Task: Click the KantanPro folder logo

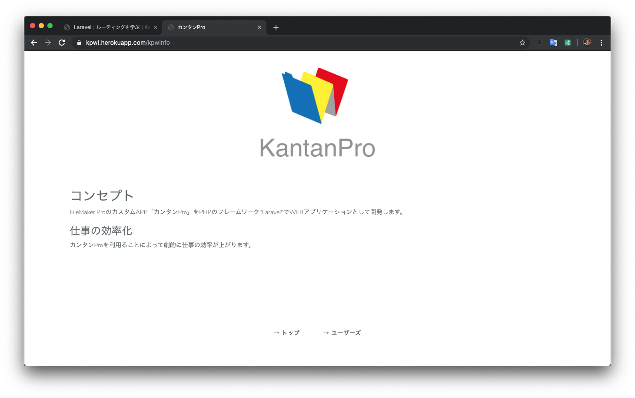Action: [x=315, y=96]
